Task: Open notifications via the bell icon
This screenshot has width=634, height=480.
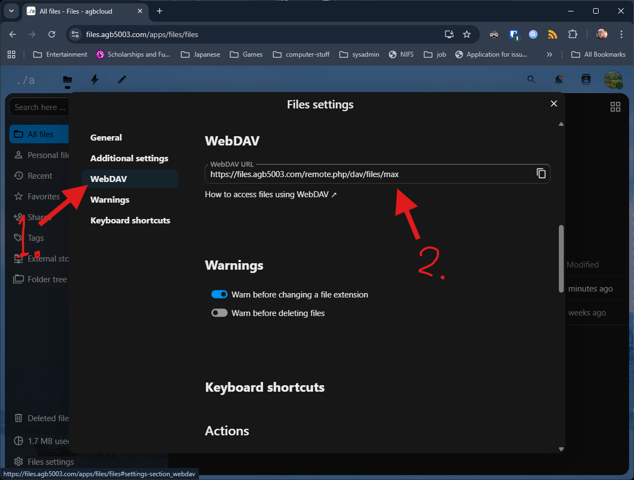Action: click(x=558, y=80)
